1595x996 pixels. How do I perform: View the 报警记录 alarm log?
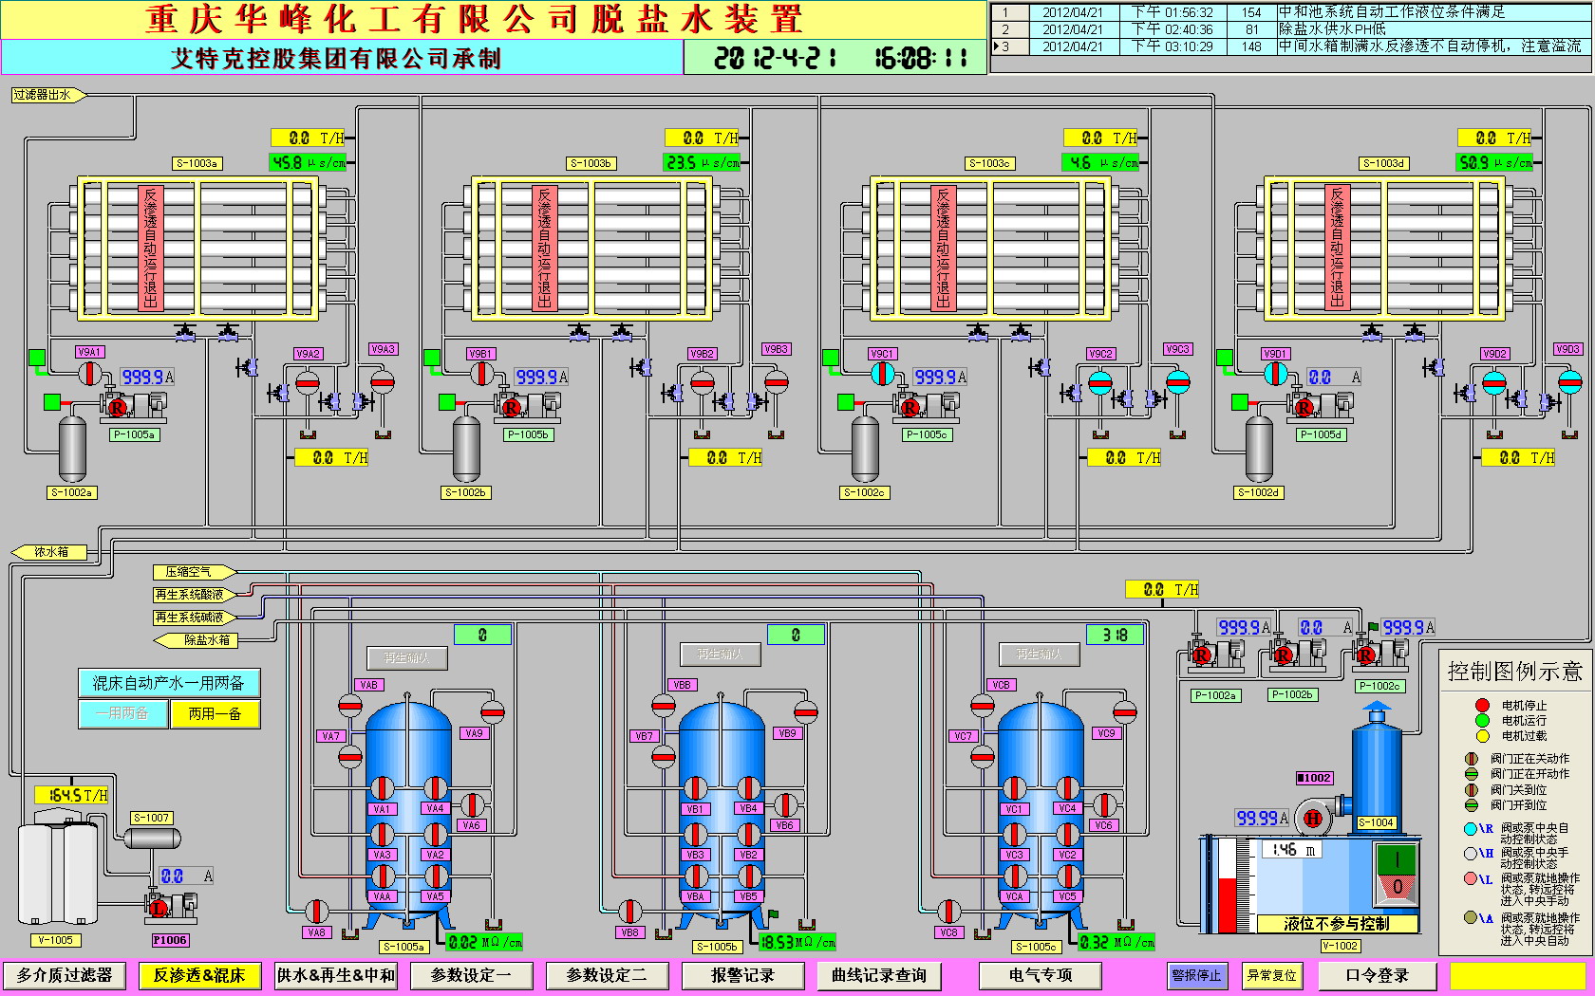(x=743, y=975)
